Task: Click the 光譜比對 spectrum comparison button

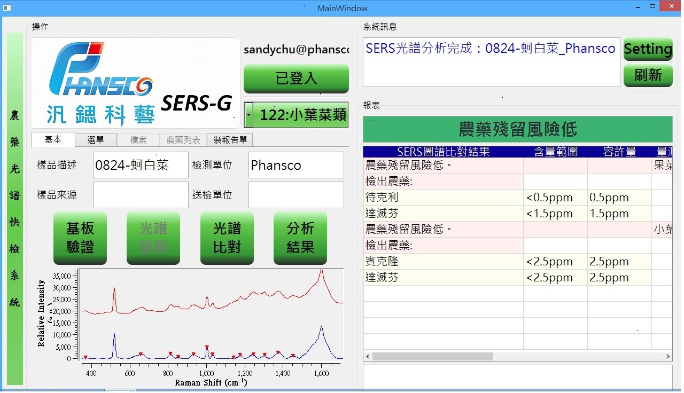Action: pyautogui.click(x=227, y=238)
